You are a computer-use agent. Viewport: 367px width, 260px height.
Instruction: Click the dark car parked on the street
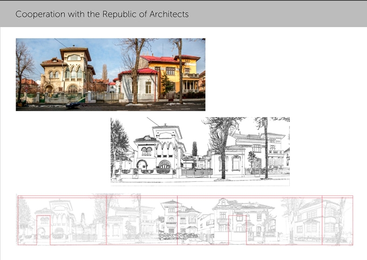point(73,105)
